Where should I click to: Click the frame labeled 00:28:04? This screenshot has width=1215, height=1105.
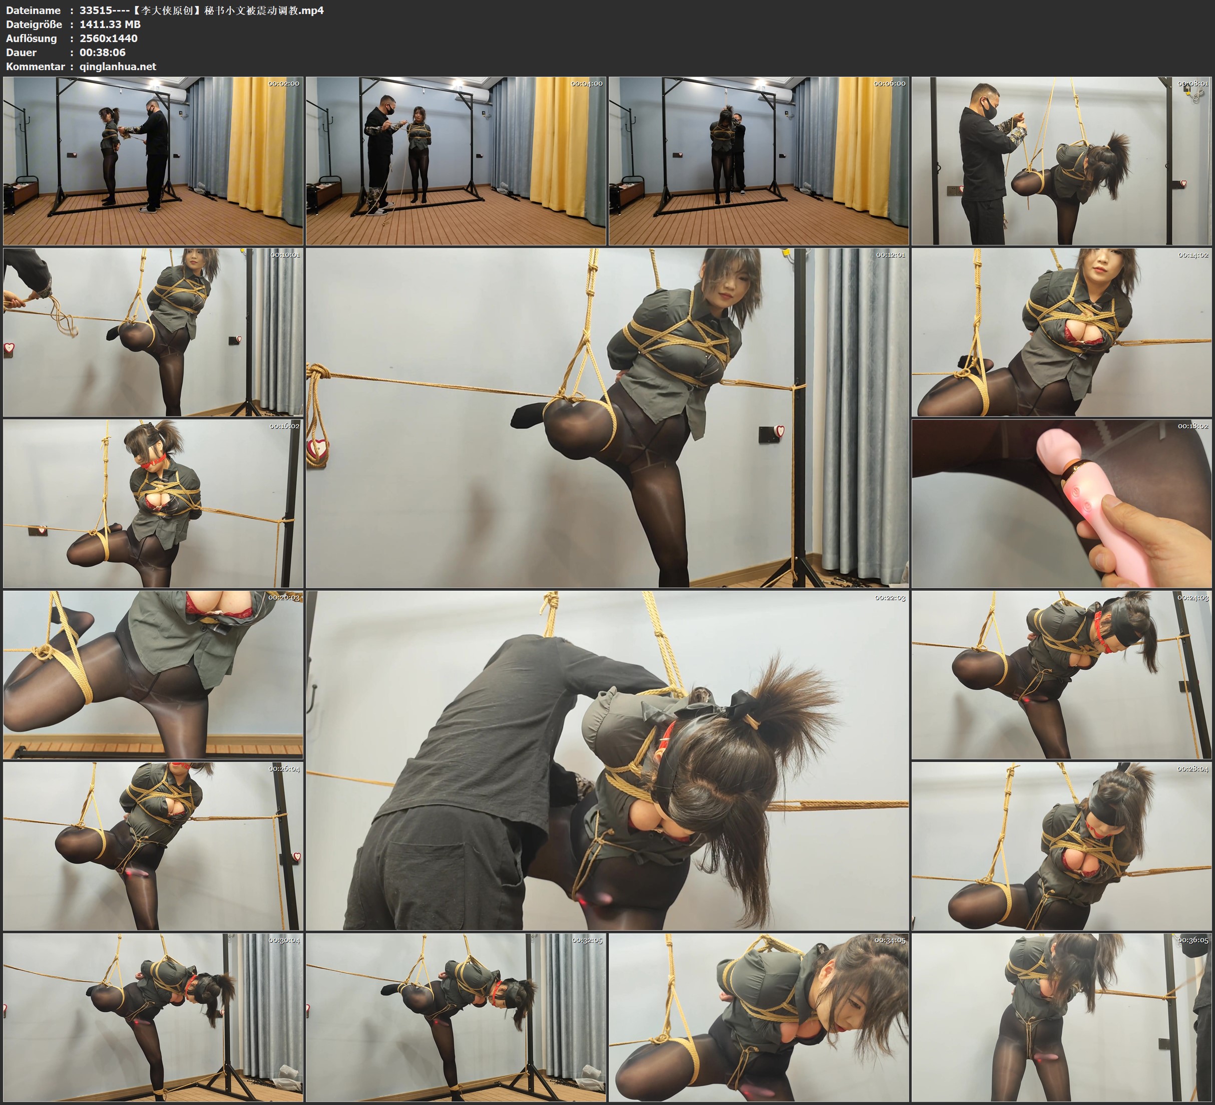tap(1061, 846)
